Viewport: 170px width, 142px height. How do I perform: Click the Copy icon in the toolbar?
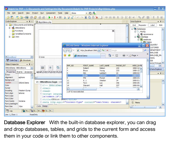[x=89, y=17]
